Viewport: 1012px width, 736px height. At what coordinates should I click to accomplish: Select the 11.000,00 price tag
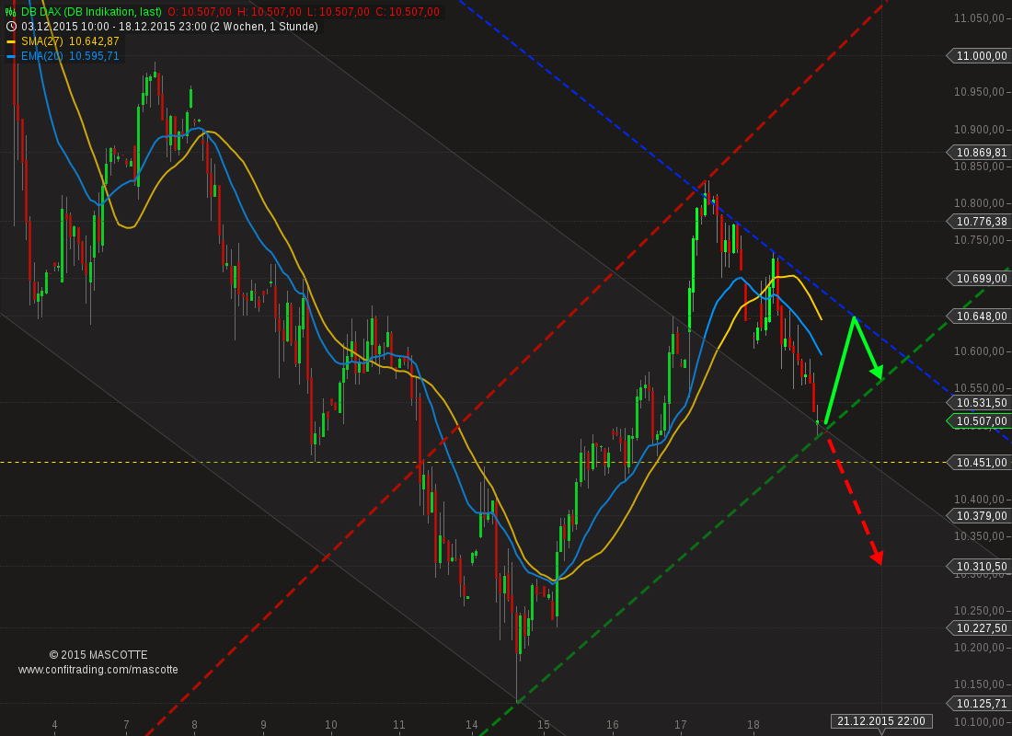coord(978,56)
